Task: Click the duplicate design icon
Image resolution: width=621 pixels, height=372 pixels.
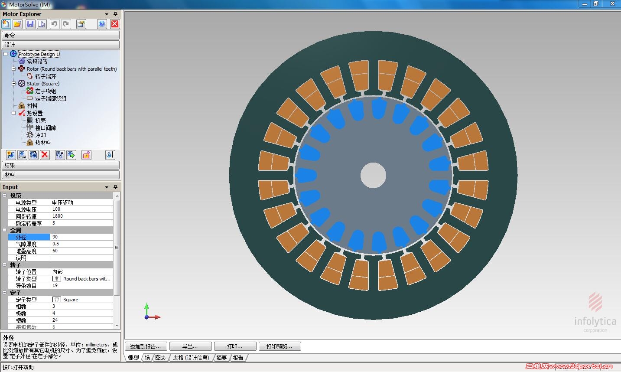Action: 33,155
